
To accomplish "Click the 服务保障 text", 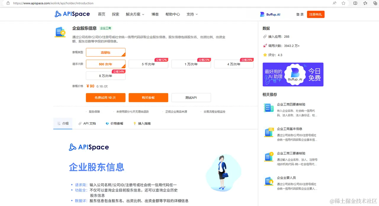I will click(x=94, y=112).
